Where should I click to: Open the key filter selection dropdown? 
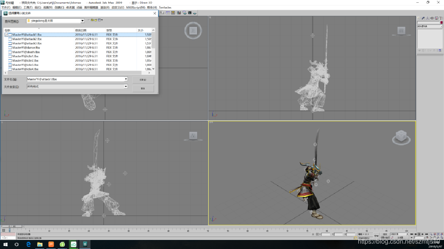399,234
